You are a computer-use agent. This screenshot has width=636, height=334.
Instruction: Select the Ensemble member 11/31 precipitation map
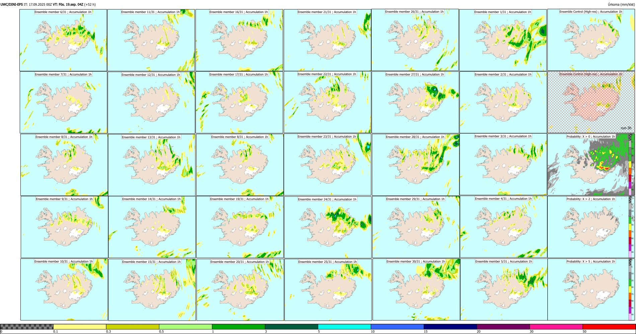[x=151, y=40]
